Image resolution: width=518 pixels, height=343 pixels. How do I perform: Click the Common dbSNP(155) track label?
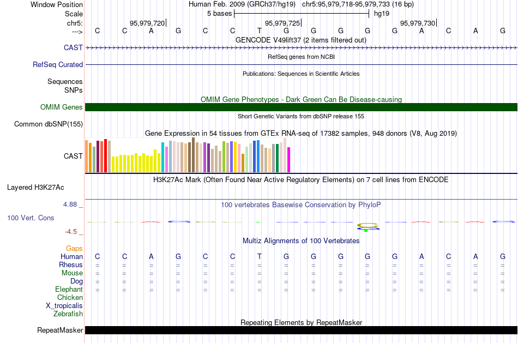49,124
